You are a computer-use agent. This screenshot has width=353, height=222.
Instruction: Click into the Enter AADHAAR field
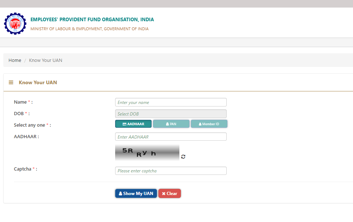(x=171, y=137)
